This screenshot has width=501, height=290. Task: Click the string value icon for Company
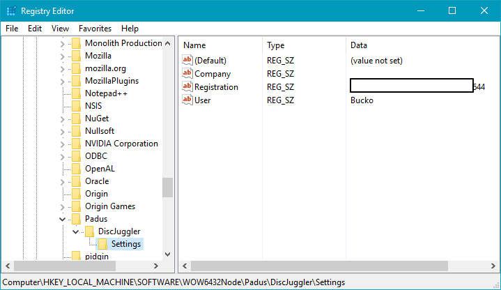point(187,73)
